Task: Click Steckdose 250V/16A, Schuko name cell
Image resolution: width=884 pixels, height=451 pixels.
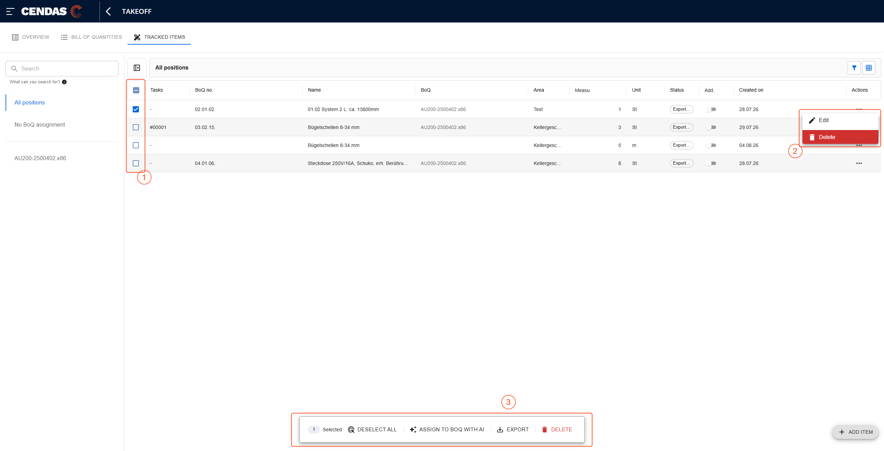Action: [358, 163]
